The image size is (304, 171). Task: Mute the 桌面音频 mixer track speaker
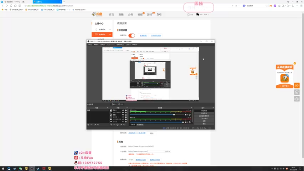pos(186,122)
